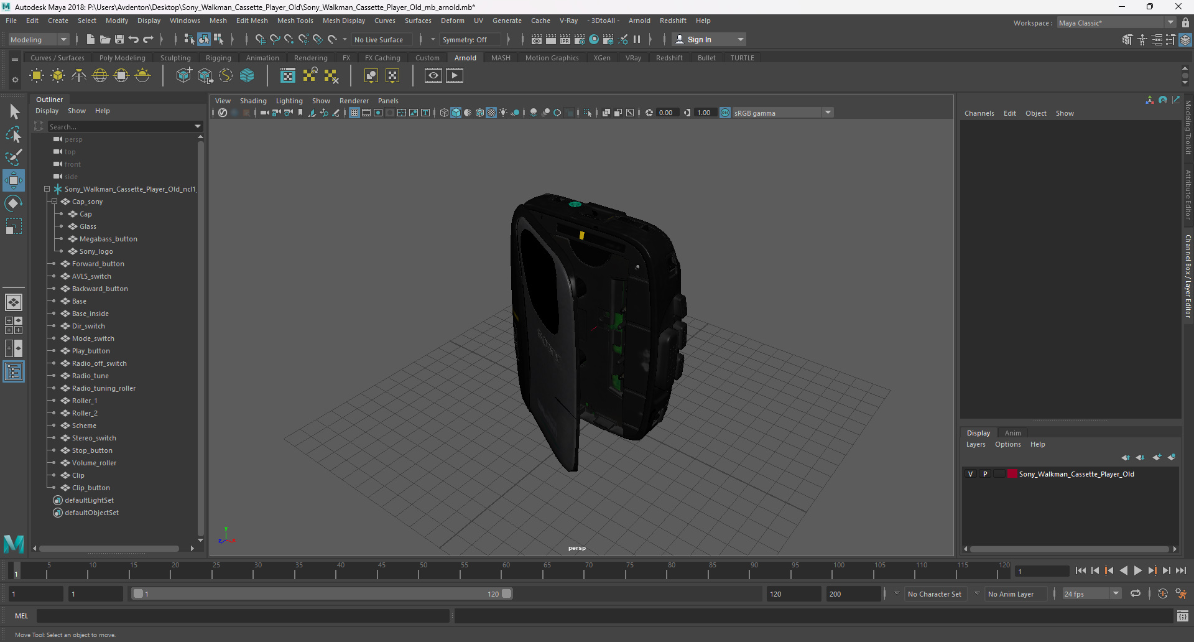
Task: Open the Arnold menu in menu bar
Action: [x=639, y=21]
